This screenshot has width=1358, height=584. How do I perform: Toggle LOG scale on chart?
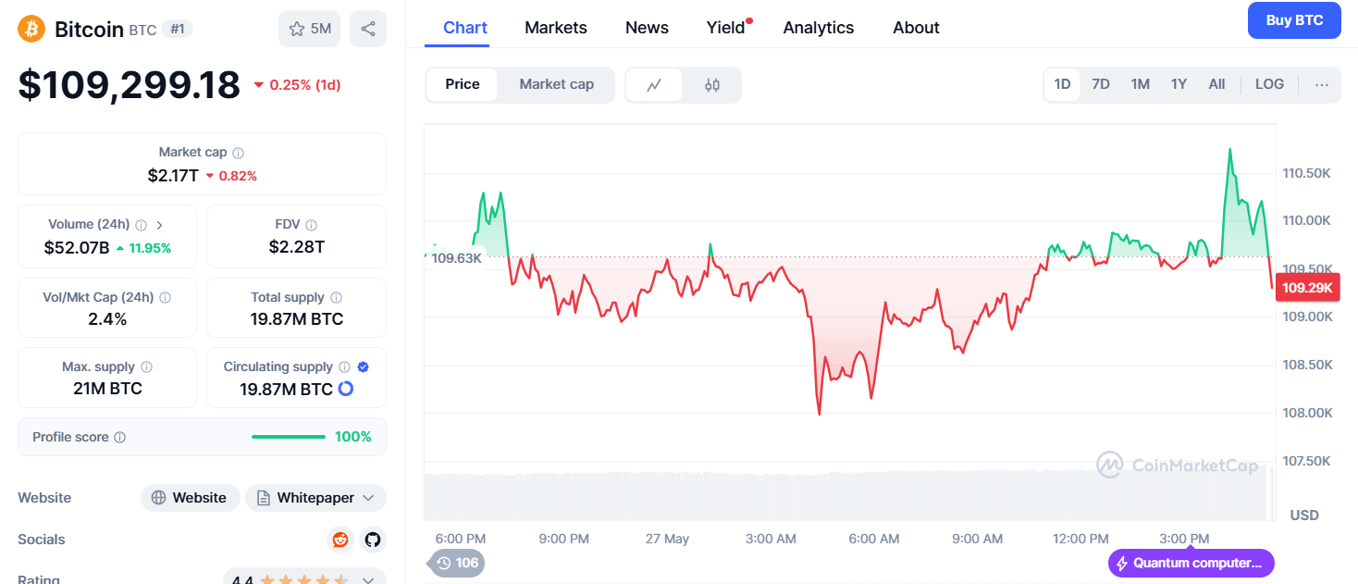[x=1269, y=84]
